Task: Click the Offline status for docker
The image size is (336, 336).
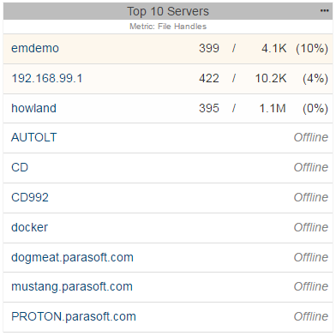Action: [x=311, y=227]
